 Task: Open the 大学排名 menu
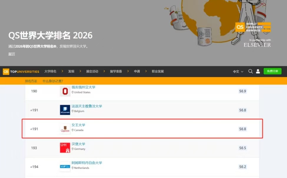[50, 71]
